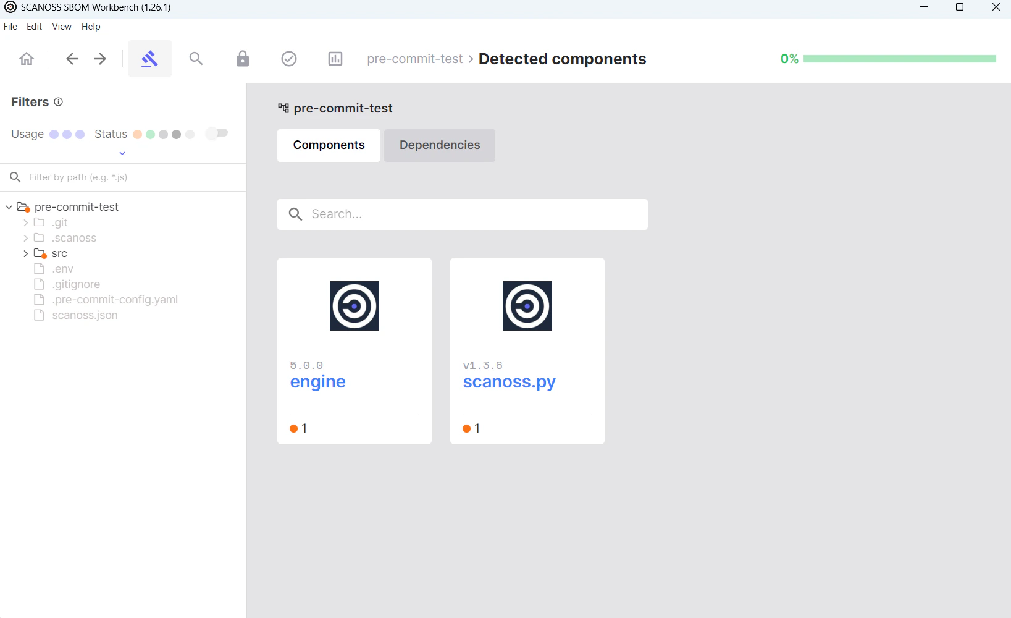The width and height of the screenshot is (1011, 618).
Task: Open the Home view icon
Action: [26, 58]
